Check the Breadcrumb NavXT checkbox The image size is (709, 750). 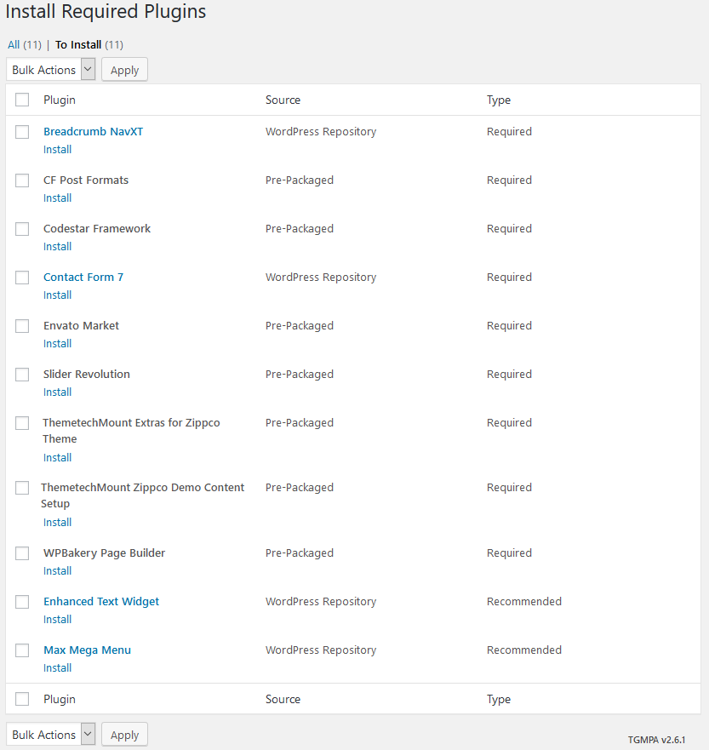(x=22, y=132)
